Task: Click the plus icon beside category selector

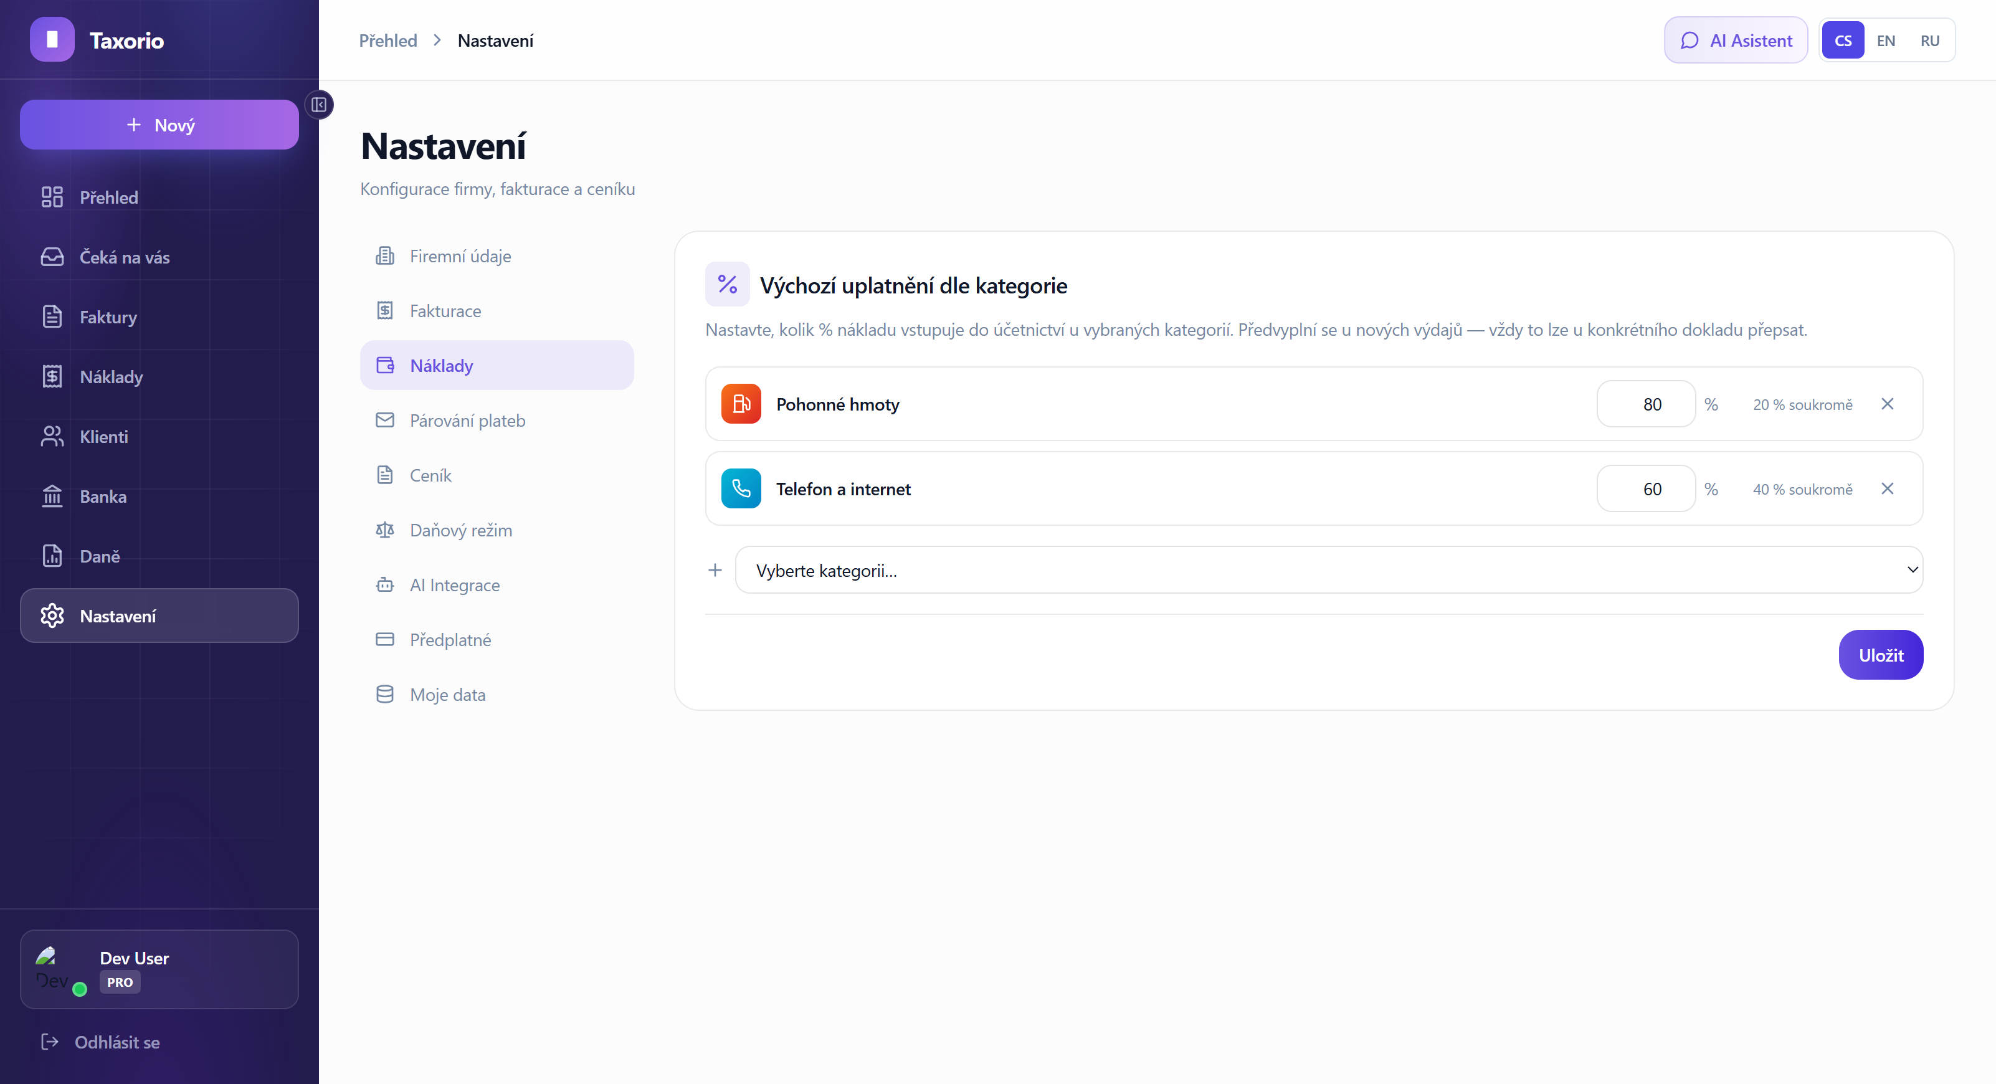Action: pos(715,569)
